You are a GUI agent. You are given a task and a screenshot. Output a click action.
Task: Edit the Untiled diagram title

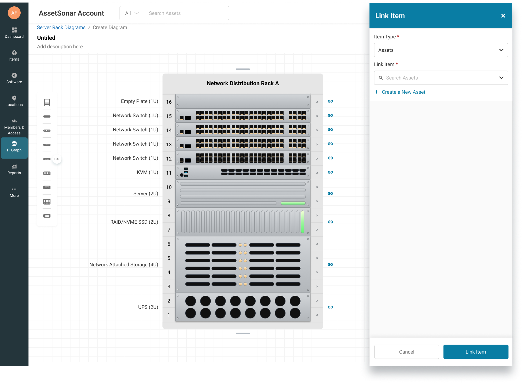tap(46, 38)
